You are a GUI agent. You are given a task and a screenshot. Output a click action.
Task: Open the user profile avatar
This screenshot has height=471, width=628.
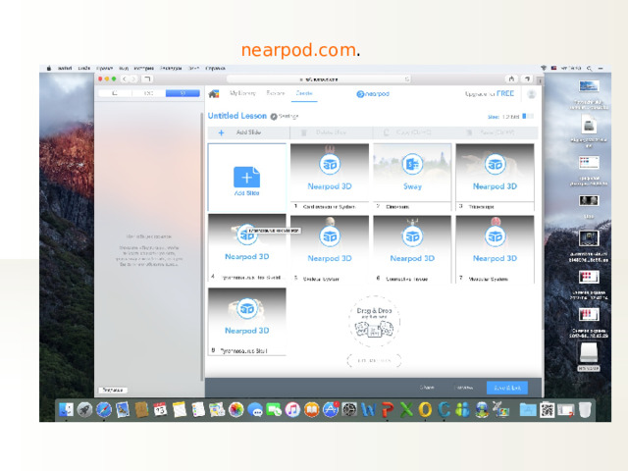point(532,94)
